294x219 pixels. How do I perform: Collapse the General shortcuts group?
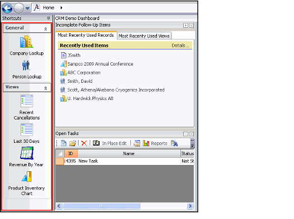tap(46, 29)
